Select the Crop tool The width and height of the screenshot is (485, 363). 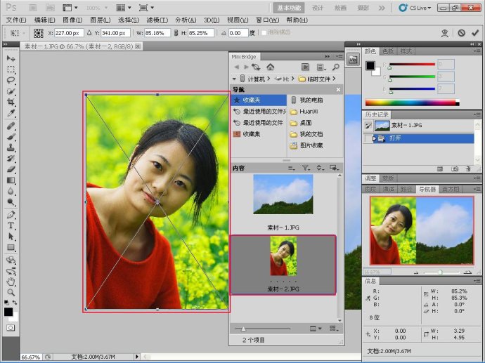click(x=11, y=103)
